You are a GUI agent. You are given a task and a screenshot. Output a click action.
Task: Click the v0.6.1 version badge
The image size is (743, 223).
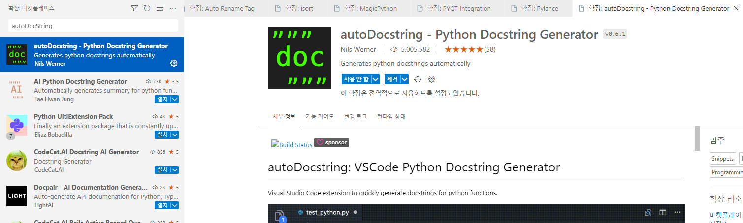[615, 34]
